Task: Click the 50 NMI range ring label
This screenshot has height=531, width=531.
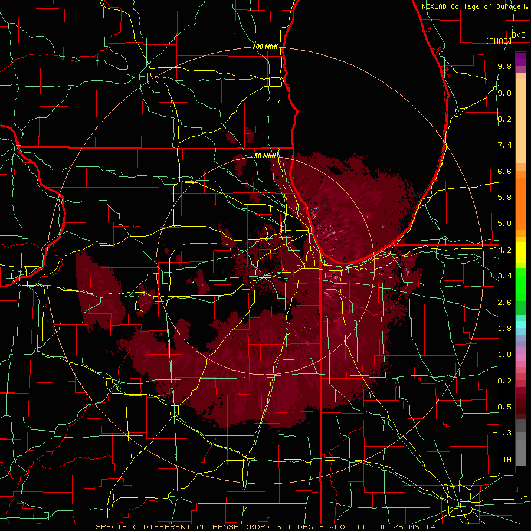Action: pyautogui.click(x=265, y=156)
